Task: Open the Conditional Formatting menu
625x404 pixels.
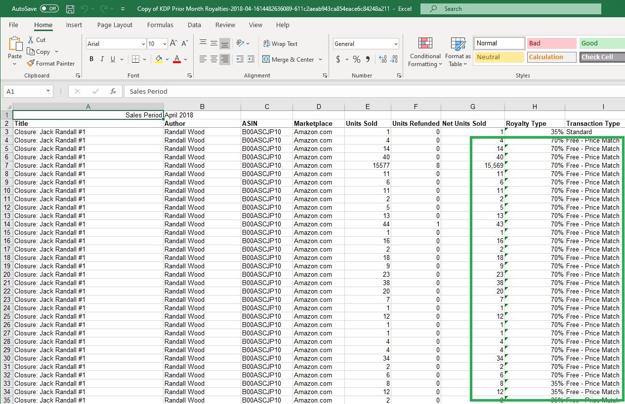Action: click(425, 52)
